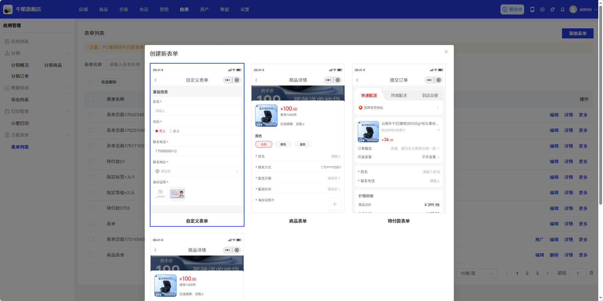
Task: Click the rocket icon in top bar
Action: point(552,9)
